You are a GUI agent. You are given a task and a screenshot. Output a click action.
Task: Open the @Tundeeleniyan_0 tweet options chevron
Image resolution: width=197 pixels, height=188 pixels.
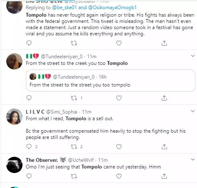pos(193,56)
